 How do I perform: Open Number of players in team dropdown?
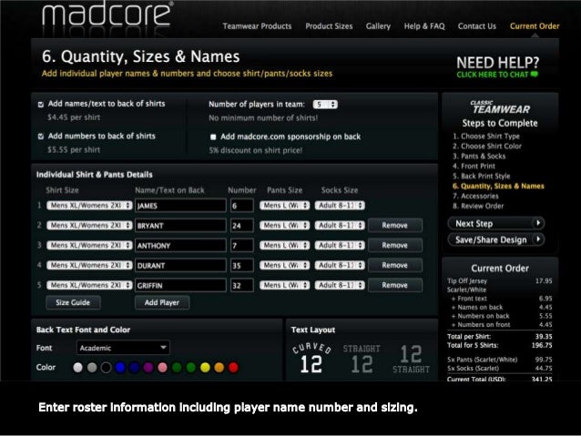point(325,105)
